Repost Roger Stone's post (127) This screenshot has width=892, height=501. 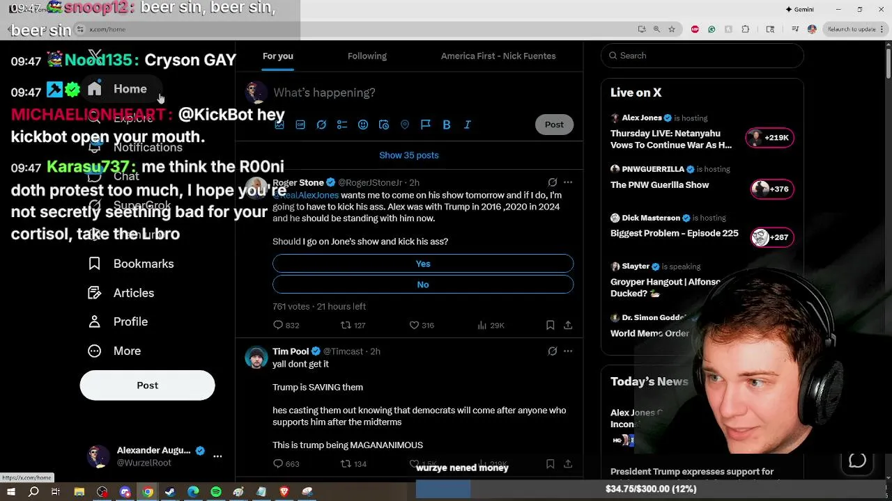353,325
